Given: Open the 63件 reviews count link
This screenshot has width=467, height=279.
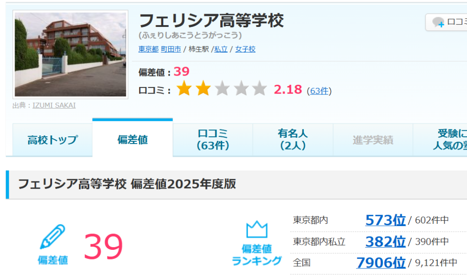Looking at the screenshot, I should pyautogui.click(x=319, y=91).
